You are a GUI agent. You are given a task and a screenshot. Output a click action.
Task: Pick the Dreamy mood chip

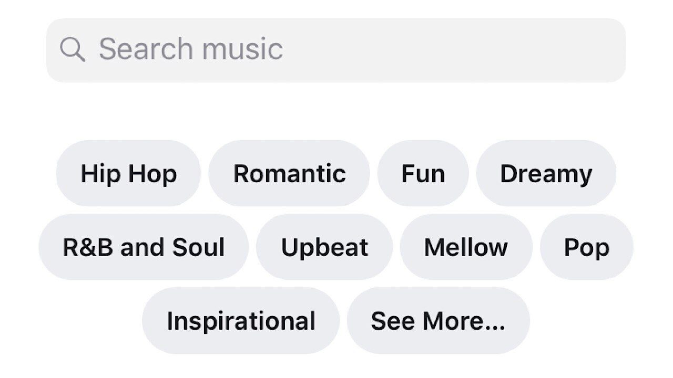click(546, 173)
